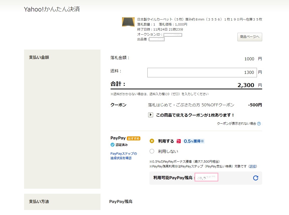Screen dimensions: 289x215
Task: Click the 合計 total label
Action: coord(118,84)
